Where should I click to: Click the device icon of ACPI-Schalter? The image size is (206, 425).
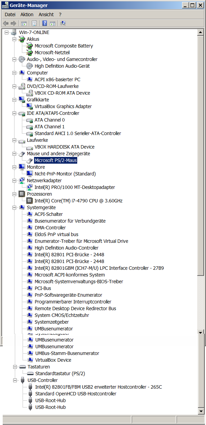(30, 214)
